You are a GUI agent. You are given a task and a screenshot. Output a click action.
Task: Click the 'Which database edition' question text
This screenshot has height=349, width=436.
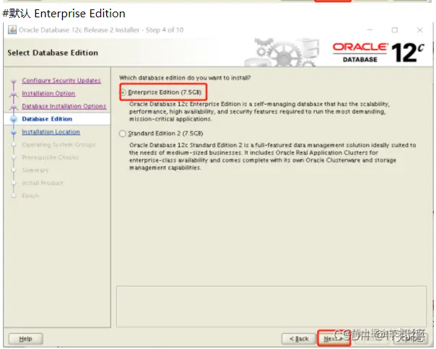point(185,78)
